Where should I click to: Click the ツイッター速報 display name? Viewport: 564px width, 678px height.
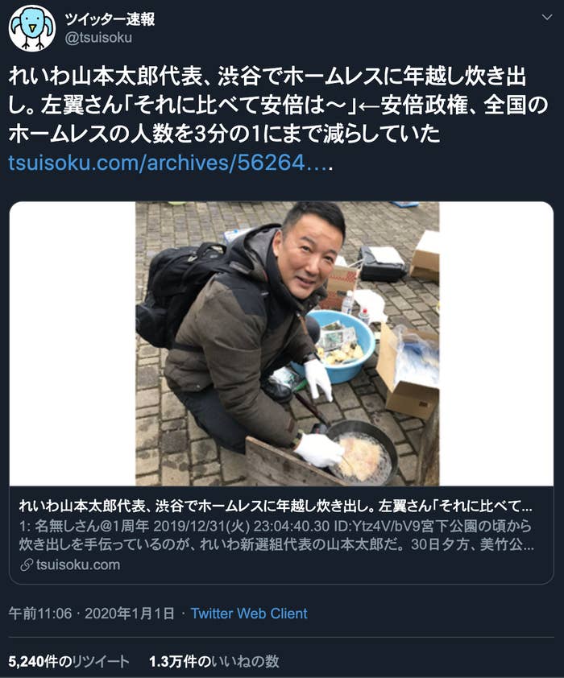click(110, 19)
